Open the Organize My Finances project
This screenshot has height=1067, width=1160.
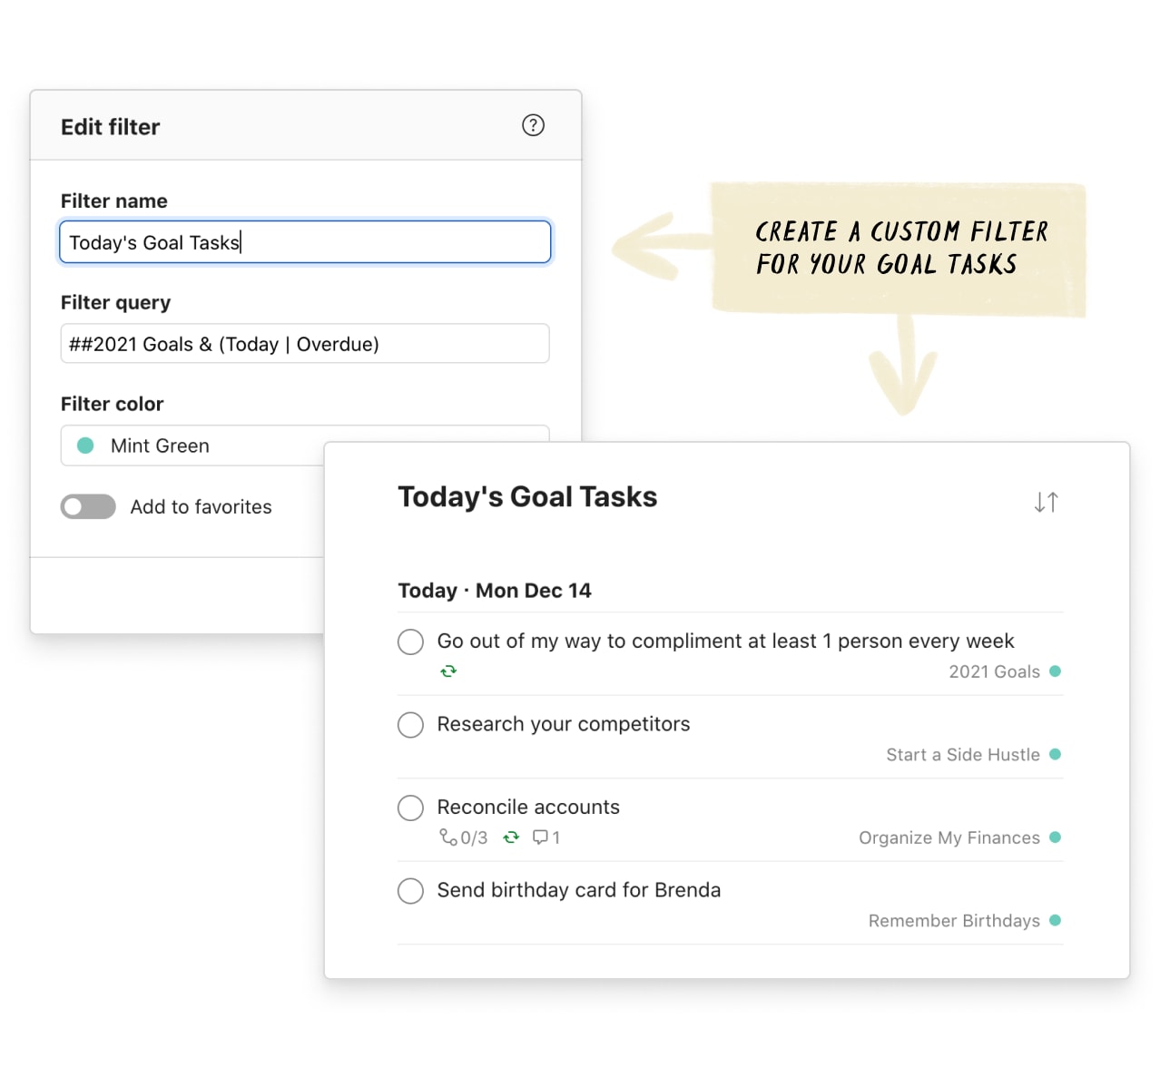click(x=948, y=837)
